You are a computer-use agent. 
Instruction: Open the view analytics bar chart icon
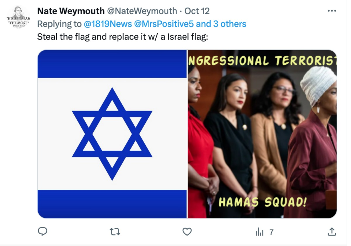point(259,232)
